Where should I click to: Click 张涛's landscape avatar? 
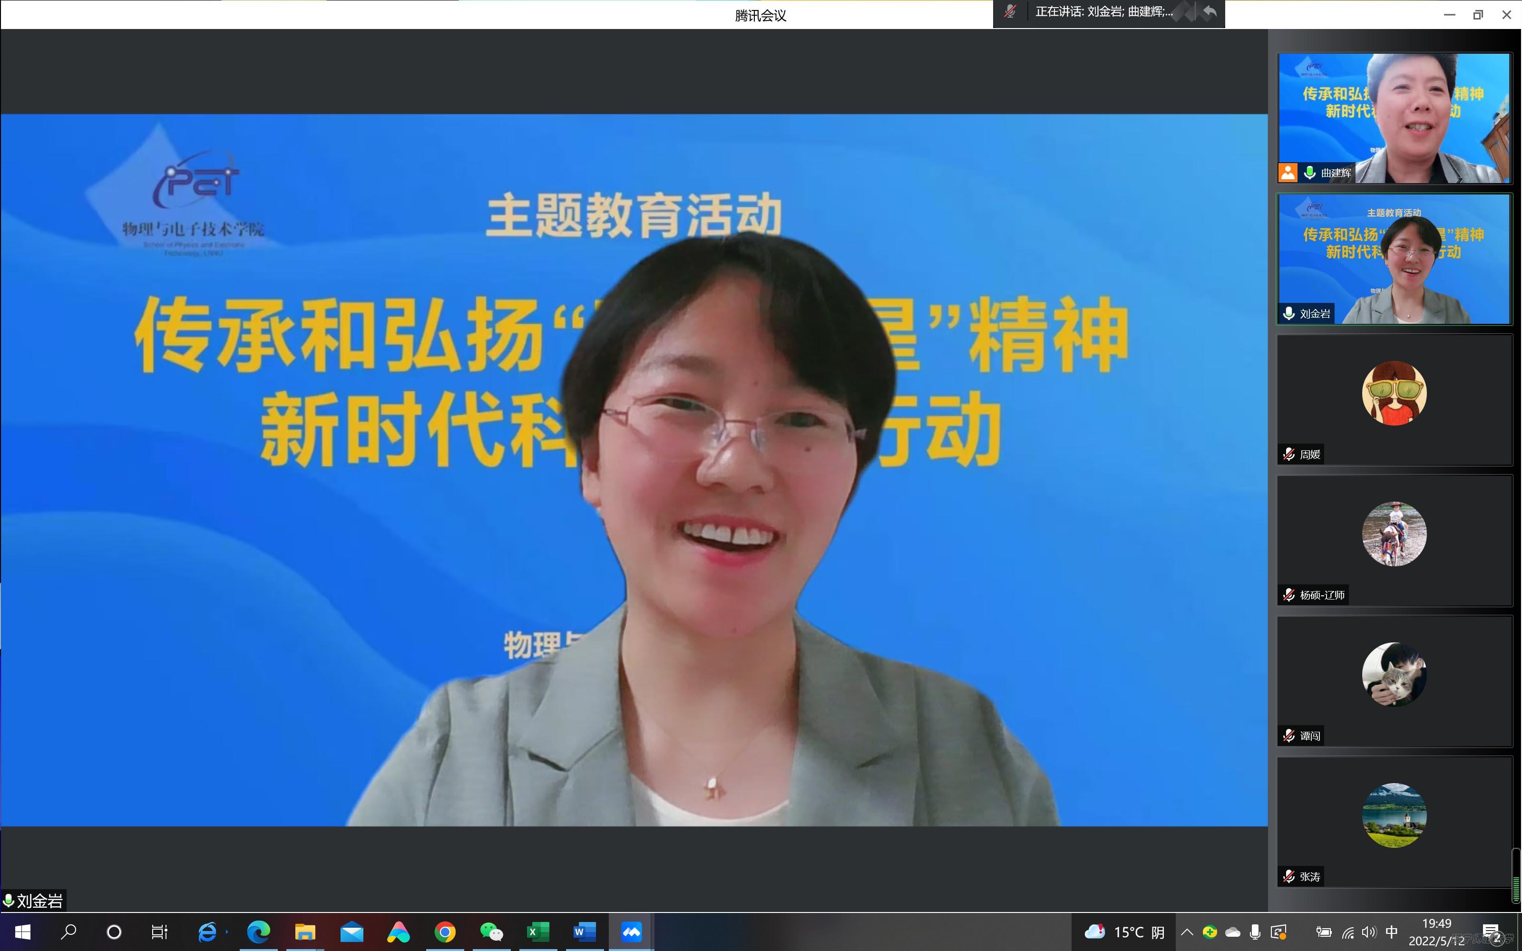tap(1394, 815)
